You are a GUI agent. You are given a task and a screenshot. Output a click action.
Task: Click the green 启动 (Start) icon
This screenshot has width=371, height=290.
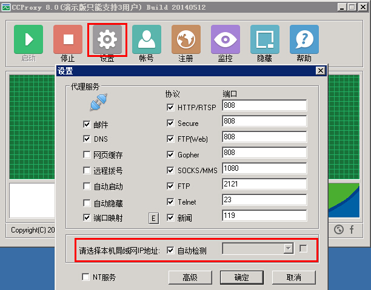tap(28, 40)
